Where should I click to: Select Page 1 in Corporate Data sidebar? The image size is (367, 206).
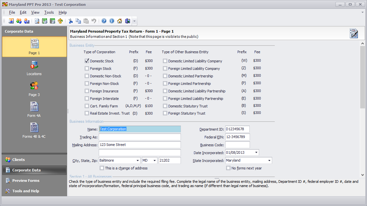(34, 47)
